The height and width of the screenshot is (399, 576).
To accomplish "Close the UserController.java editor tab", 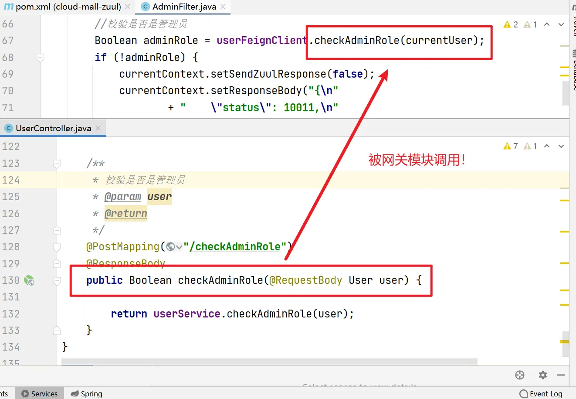I will point(98,128).
